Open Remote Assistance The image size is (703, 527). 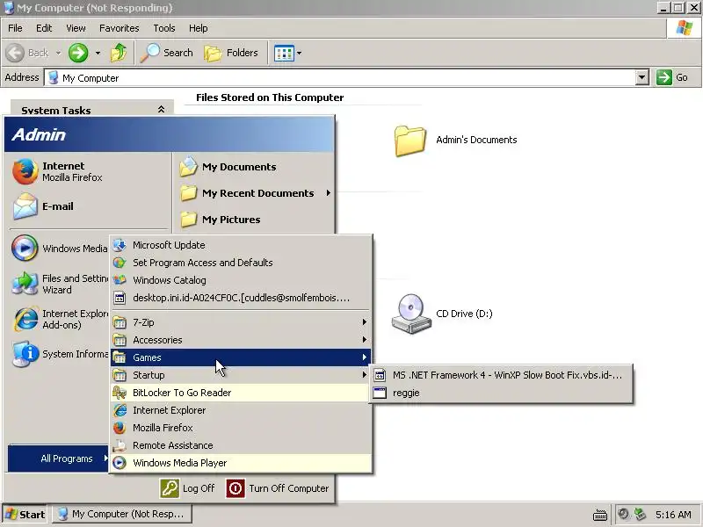point(241,445)
